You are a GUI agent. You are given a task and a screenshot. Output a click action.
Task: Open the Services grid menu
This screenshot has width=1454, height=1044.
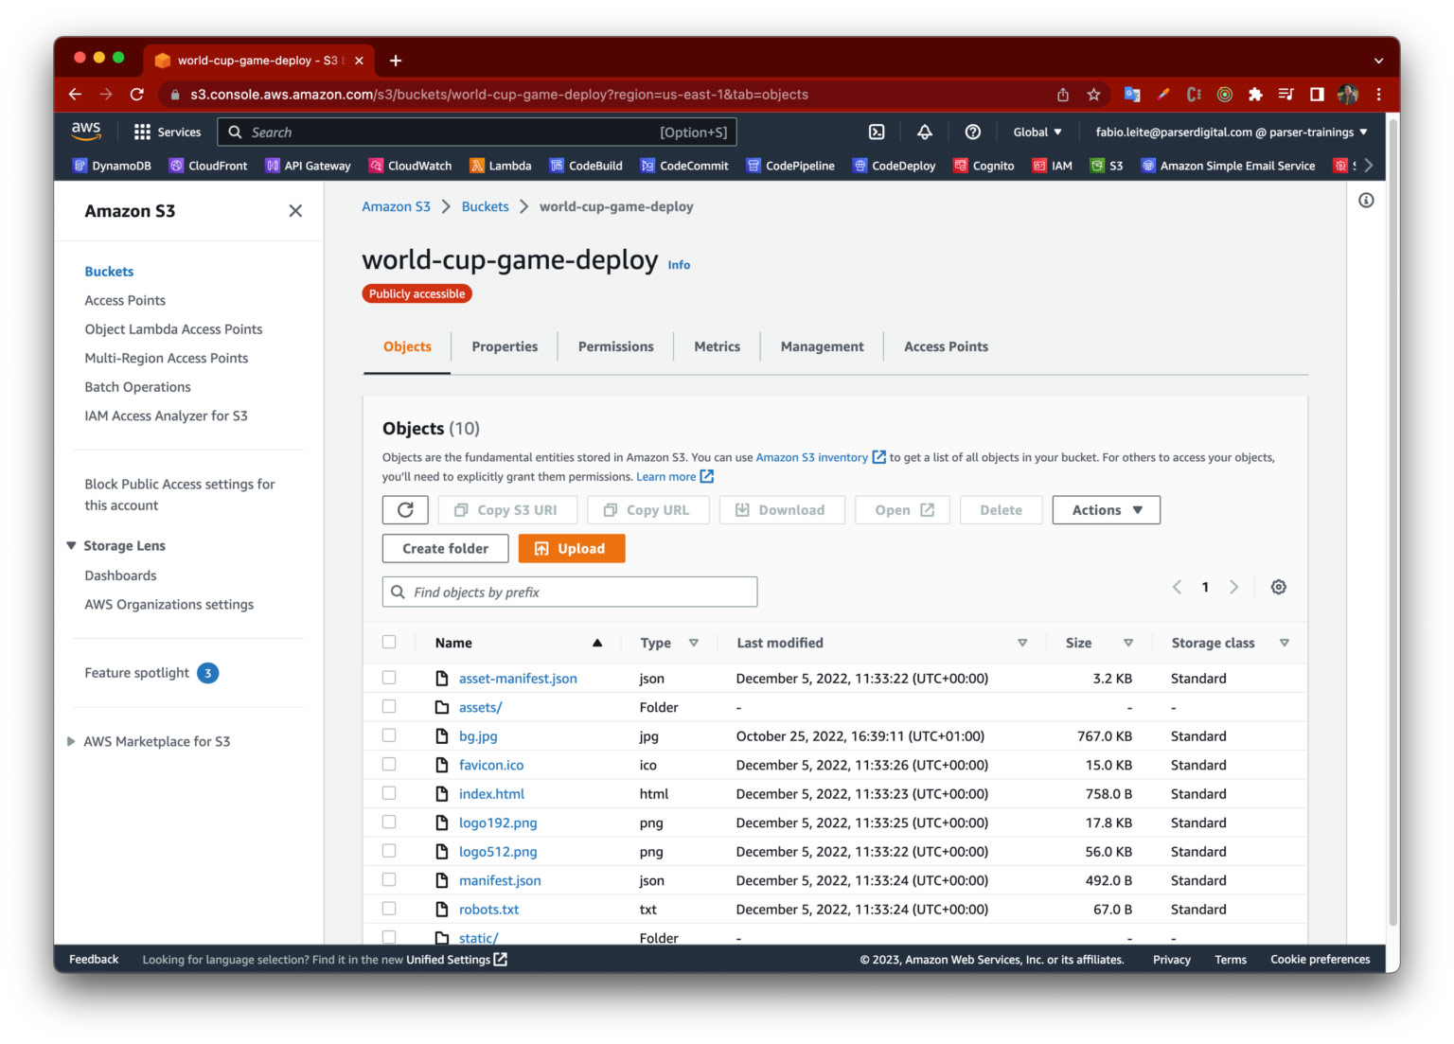tap(167, 133)
